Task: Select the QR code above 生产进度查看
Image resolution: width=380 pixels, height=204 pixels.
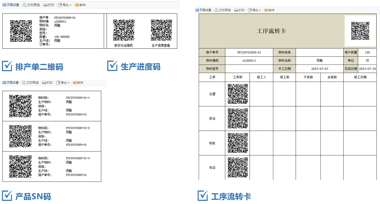Action: (x=161, y=30)
